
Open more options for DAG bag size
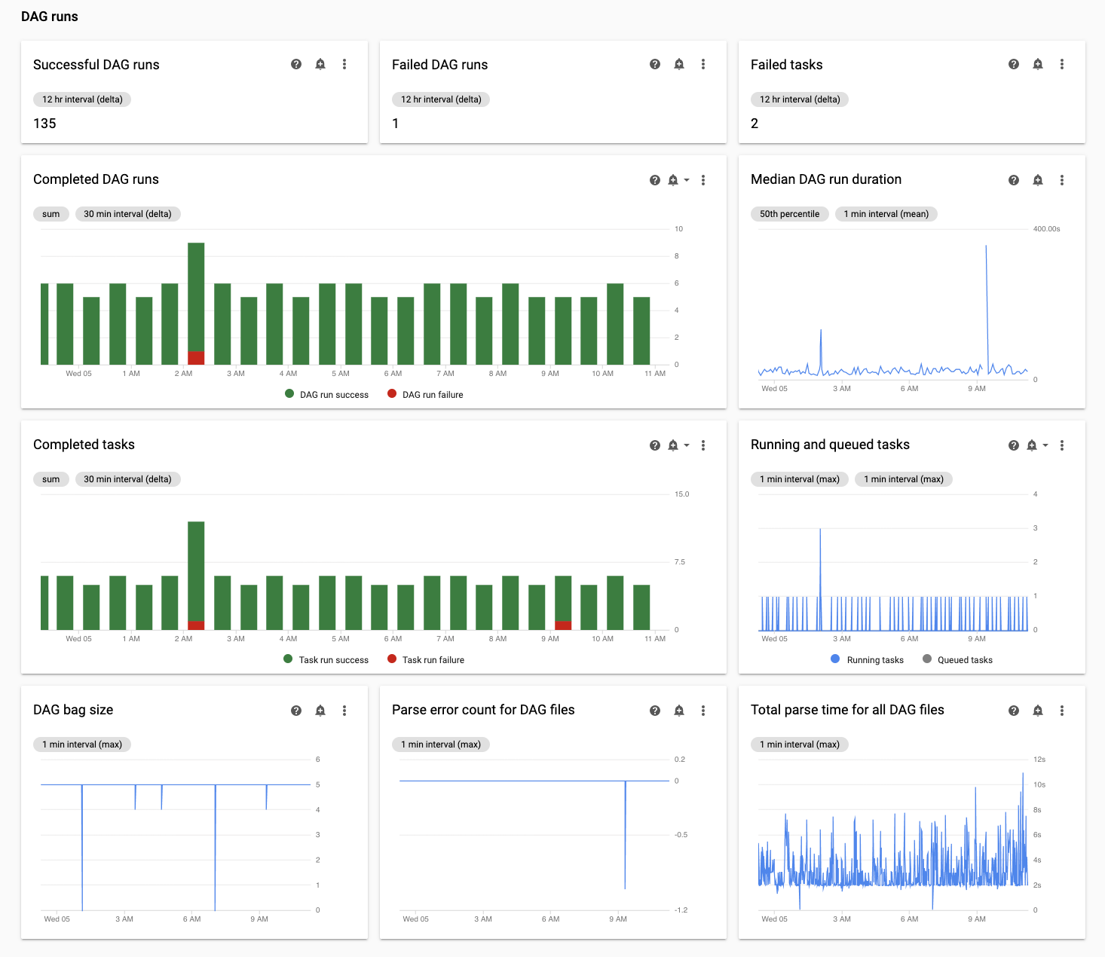(344, 711)
